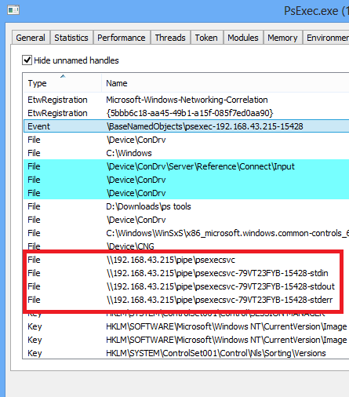Uncheck Hide unnamed handles checkbox
Image resolution: width=349 pixels, height=397 pixels.
pos(27,60)
